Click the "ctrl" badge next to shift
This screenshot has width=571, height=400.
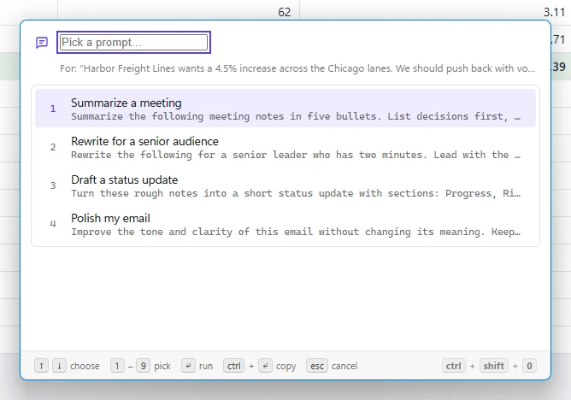pyautogui.click(x=453, y=366)
